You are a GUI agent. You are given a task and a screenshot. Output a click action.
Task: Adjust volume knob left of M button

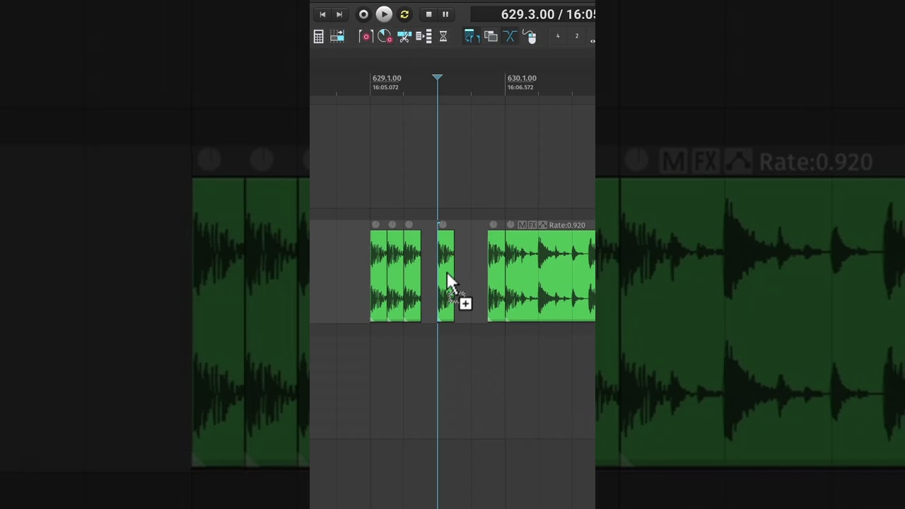510,225
